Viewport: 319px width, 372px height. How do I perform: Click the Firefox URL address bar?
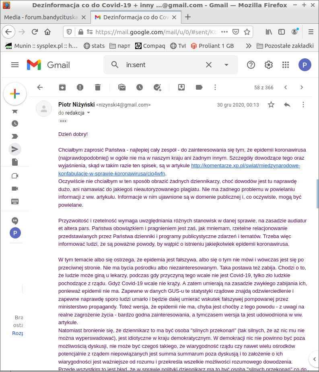156,32
